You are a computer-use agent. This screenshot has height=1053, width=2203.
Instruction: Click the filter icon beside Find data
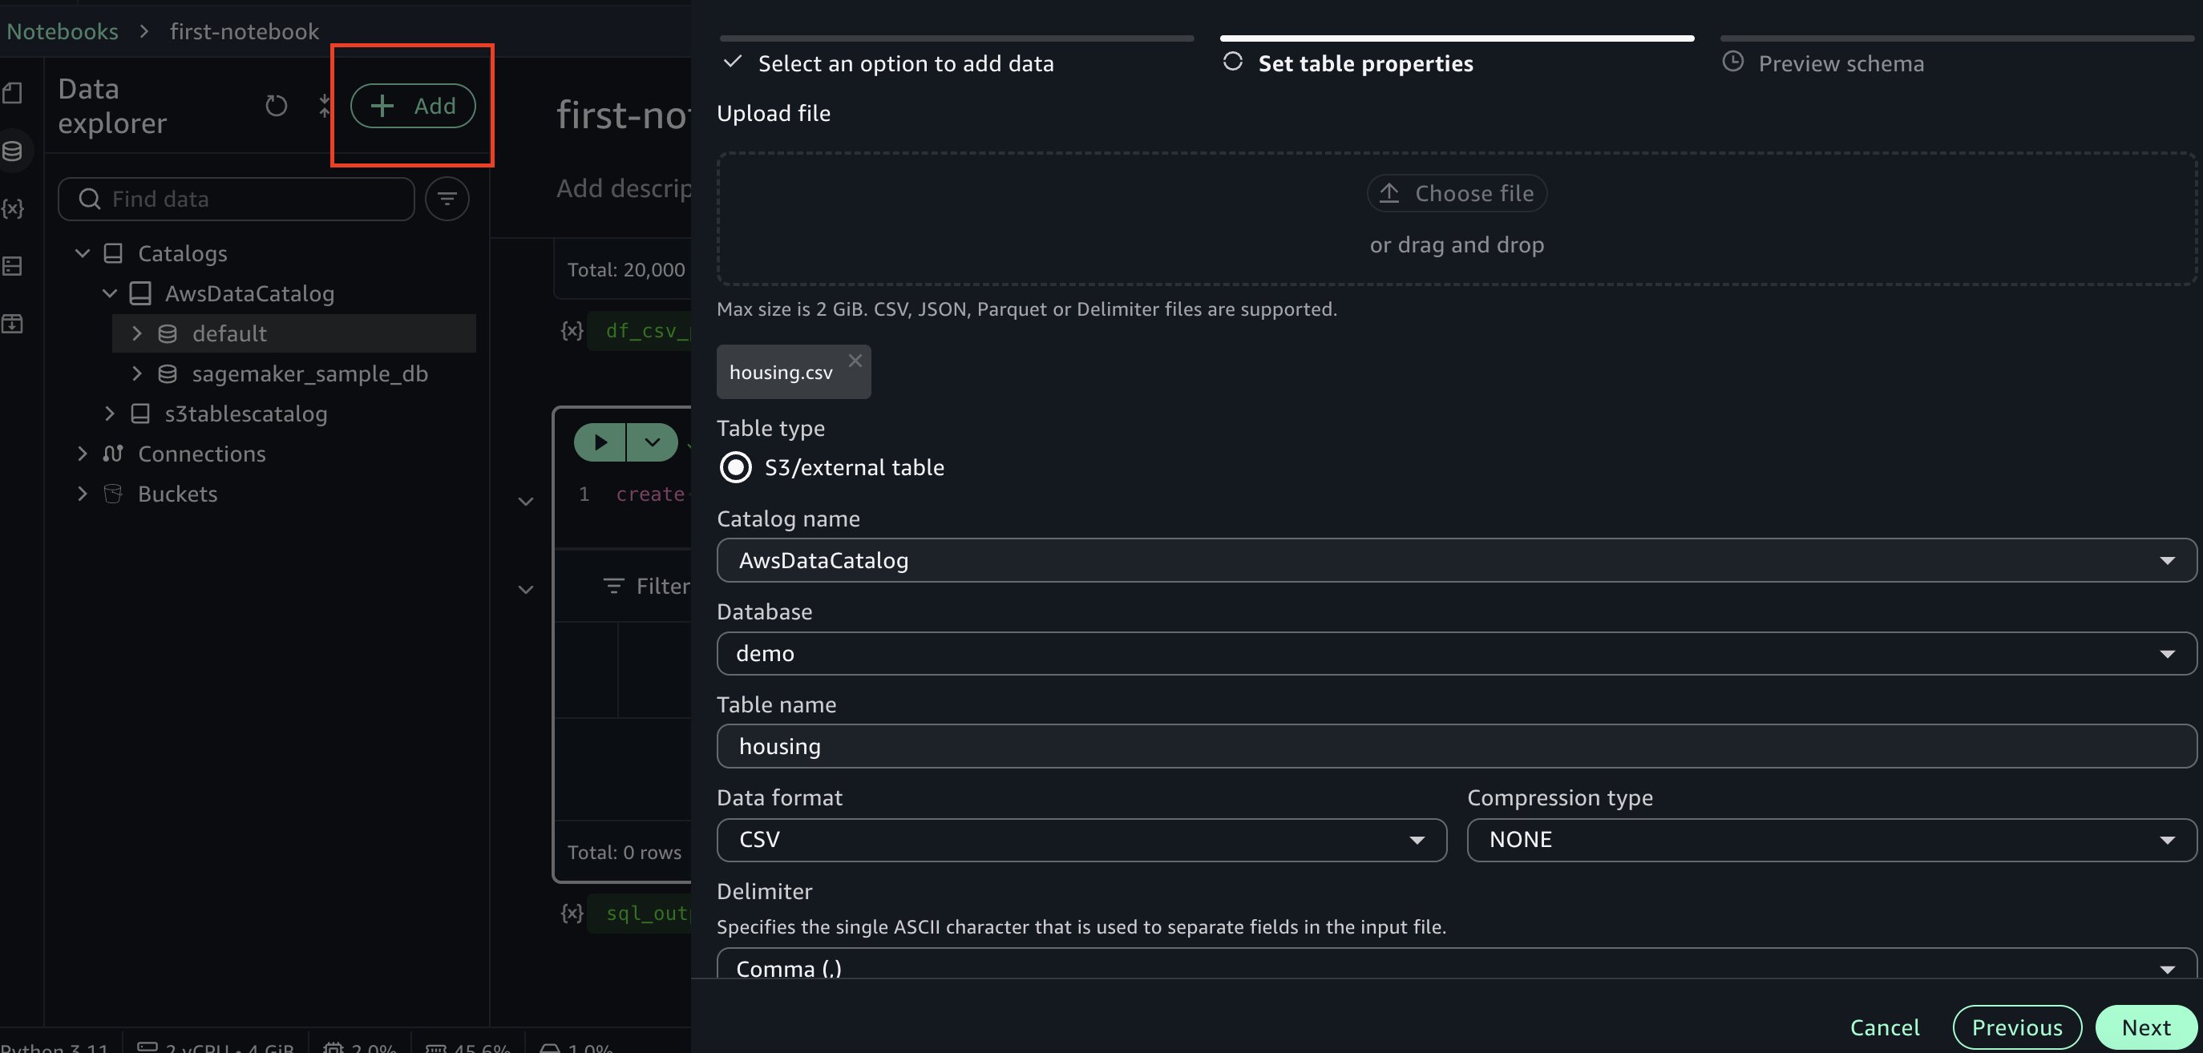(x=447, y=200)
